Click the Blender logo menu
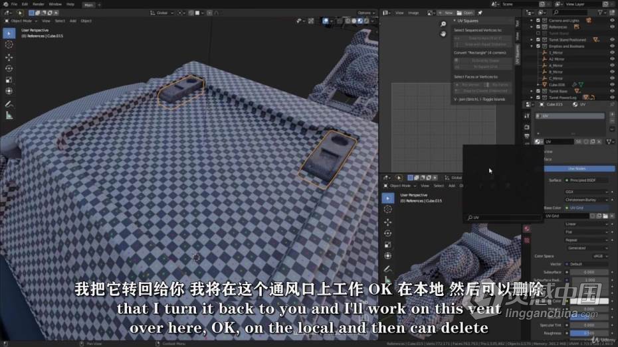 [x=5, y=4]
